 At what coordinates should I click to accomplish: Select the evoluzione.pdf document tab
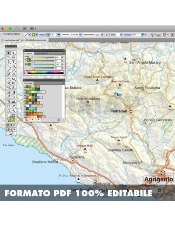click(24, 40)
